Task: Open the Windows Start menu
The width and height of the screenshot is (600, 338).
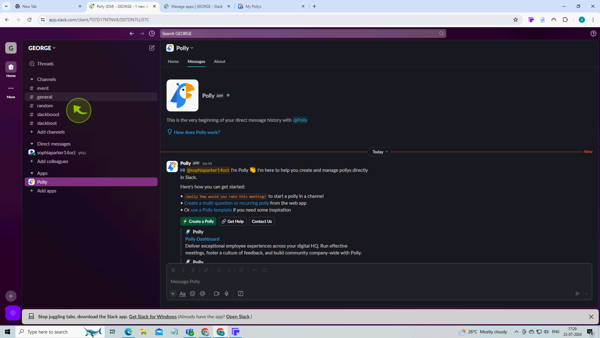Action: (7, 332)
